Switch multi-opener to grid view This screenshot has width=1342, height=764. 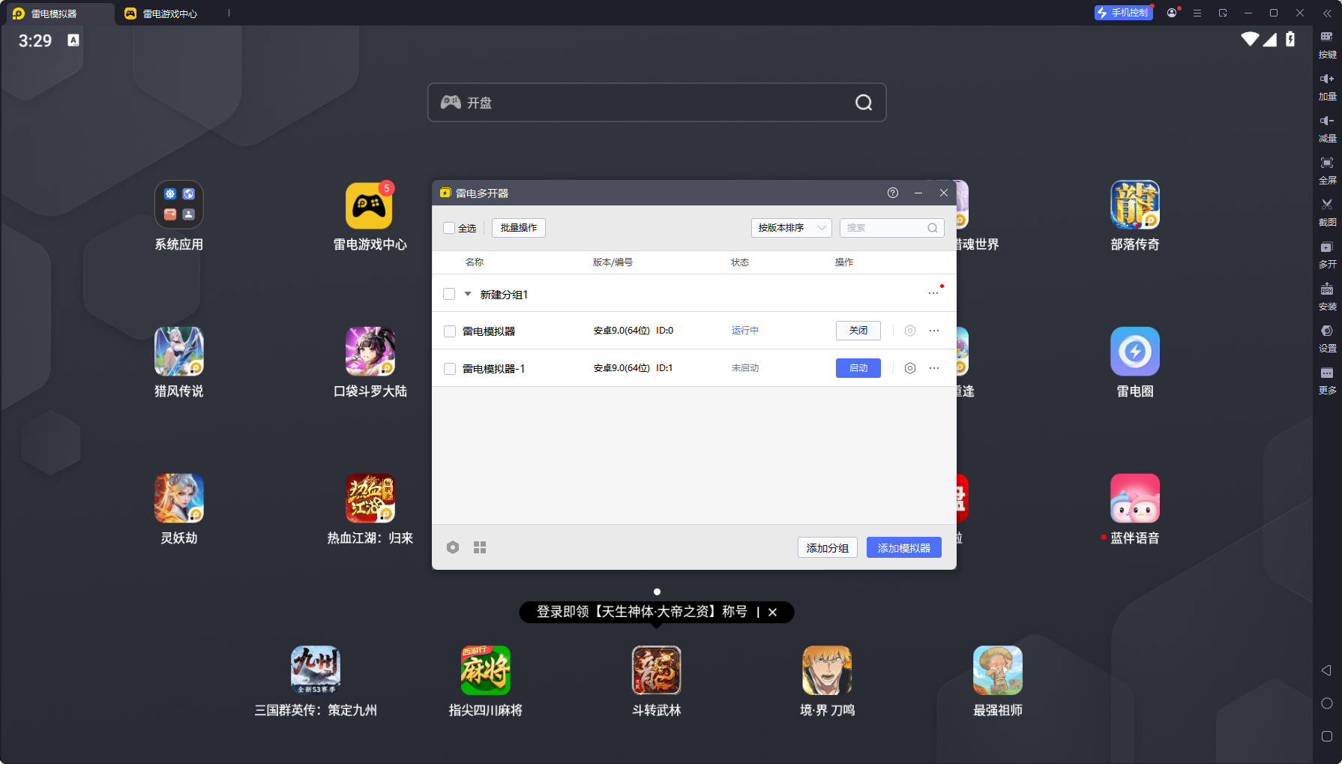tap(480, 547)
